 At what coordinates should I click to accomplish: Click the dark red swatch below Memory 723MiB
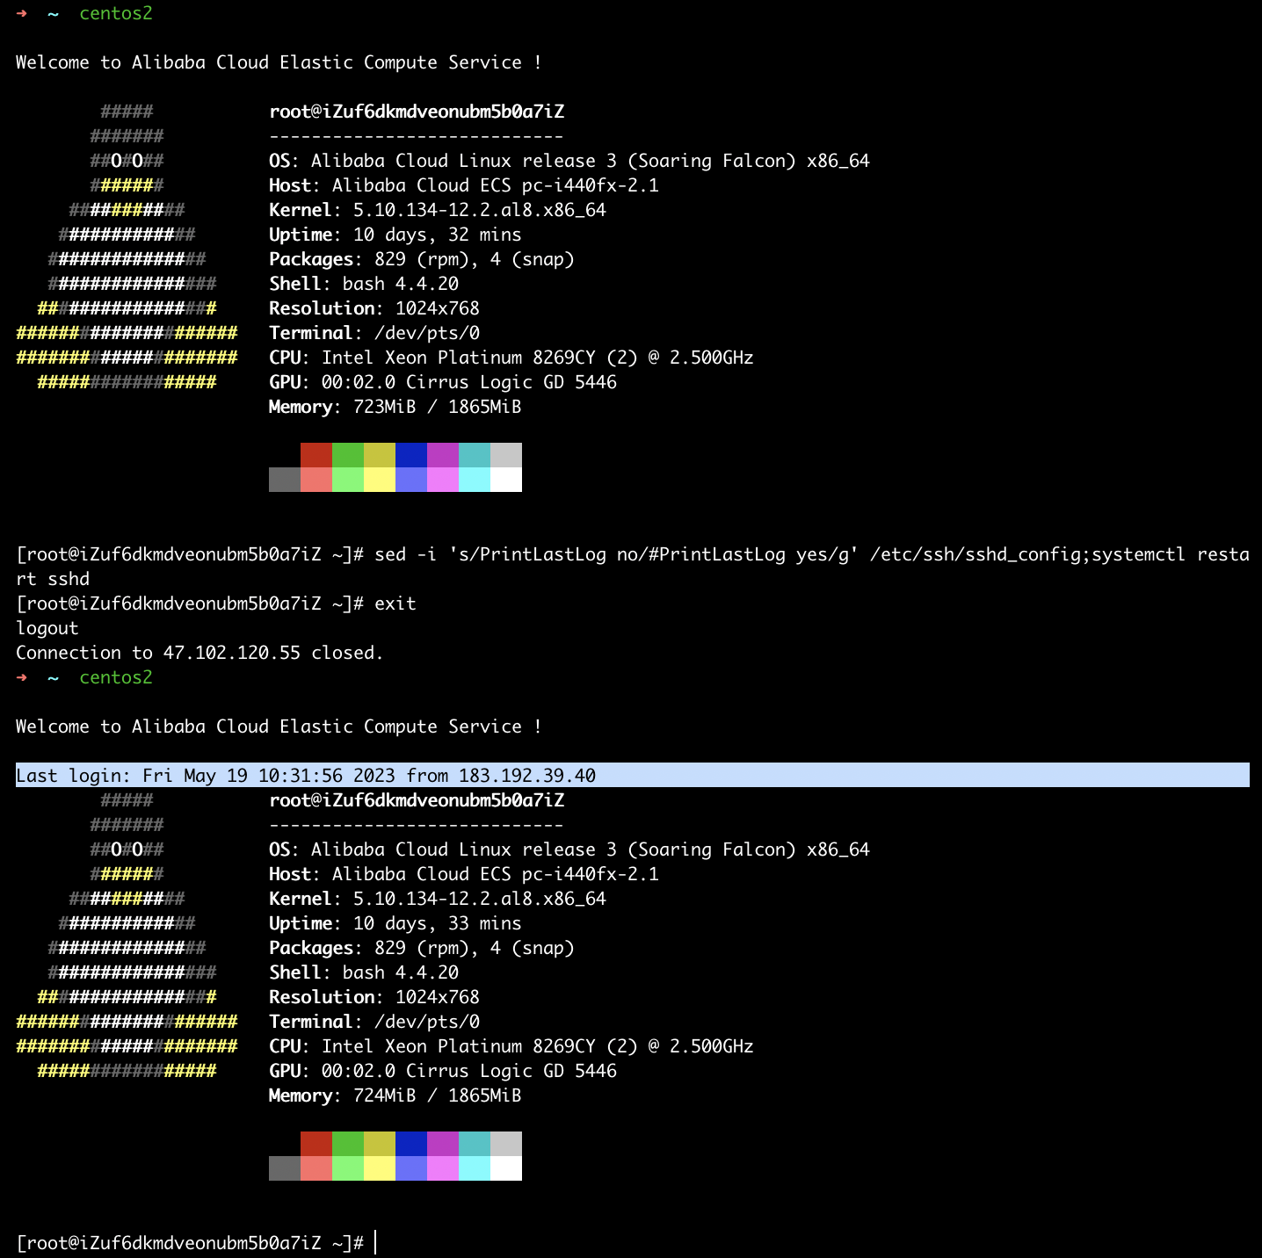316,455
